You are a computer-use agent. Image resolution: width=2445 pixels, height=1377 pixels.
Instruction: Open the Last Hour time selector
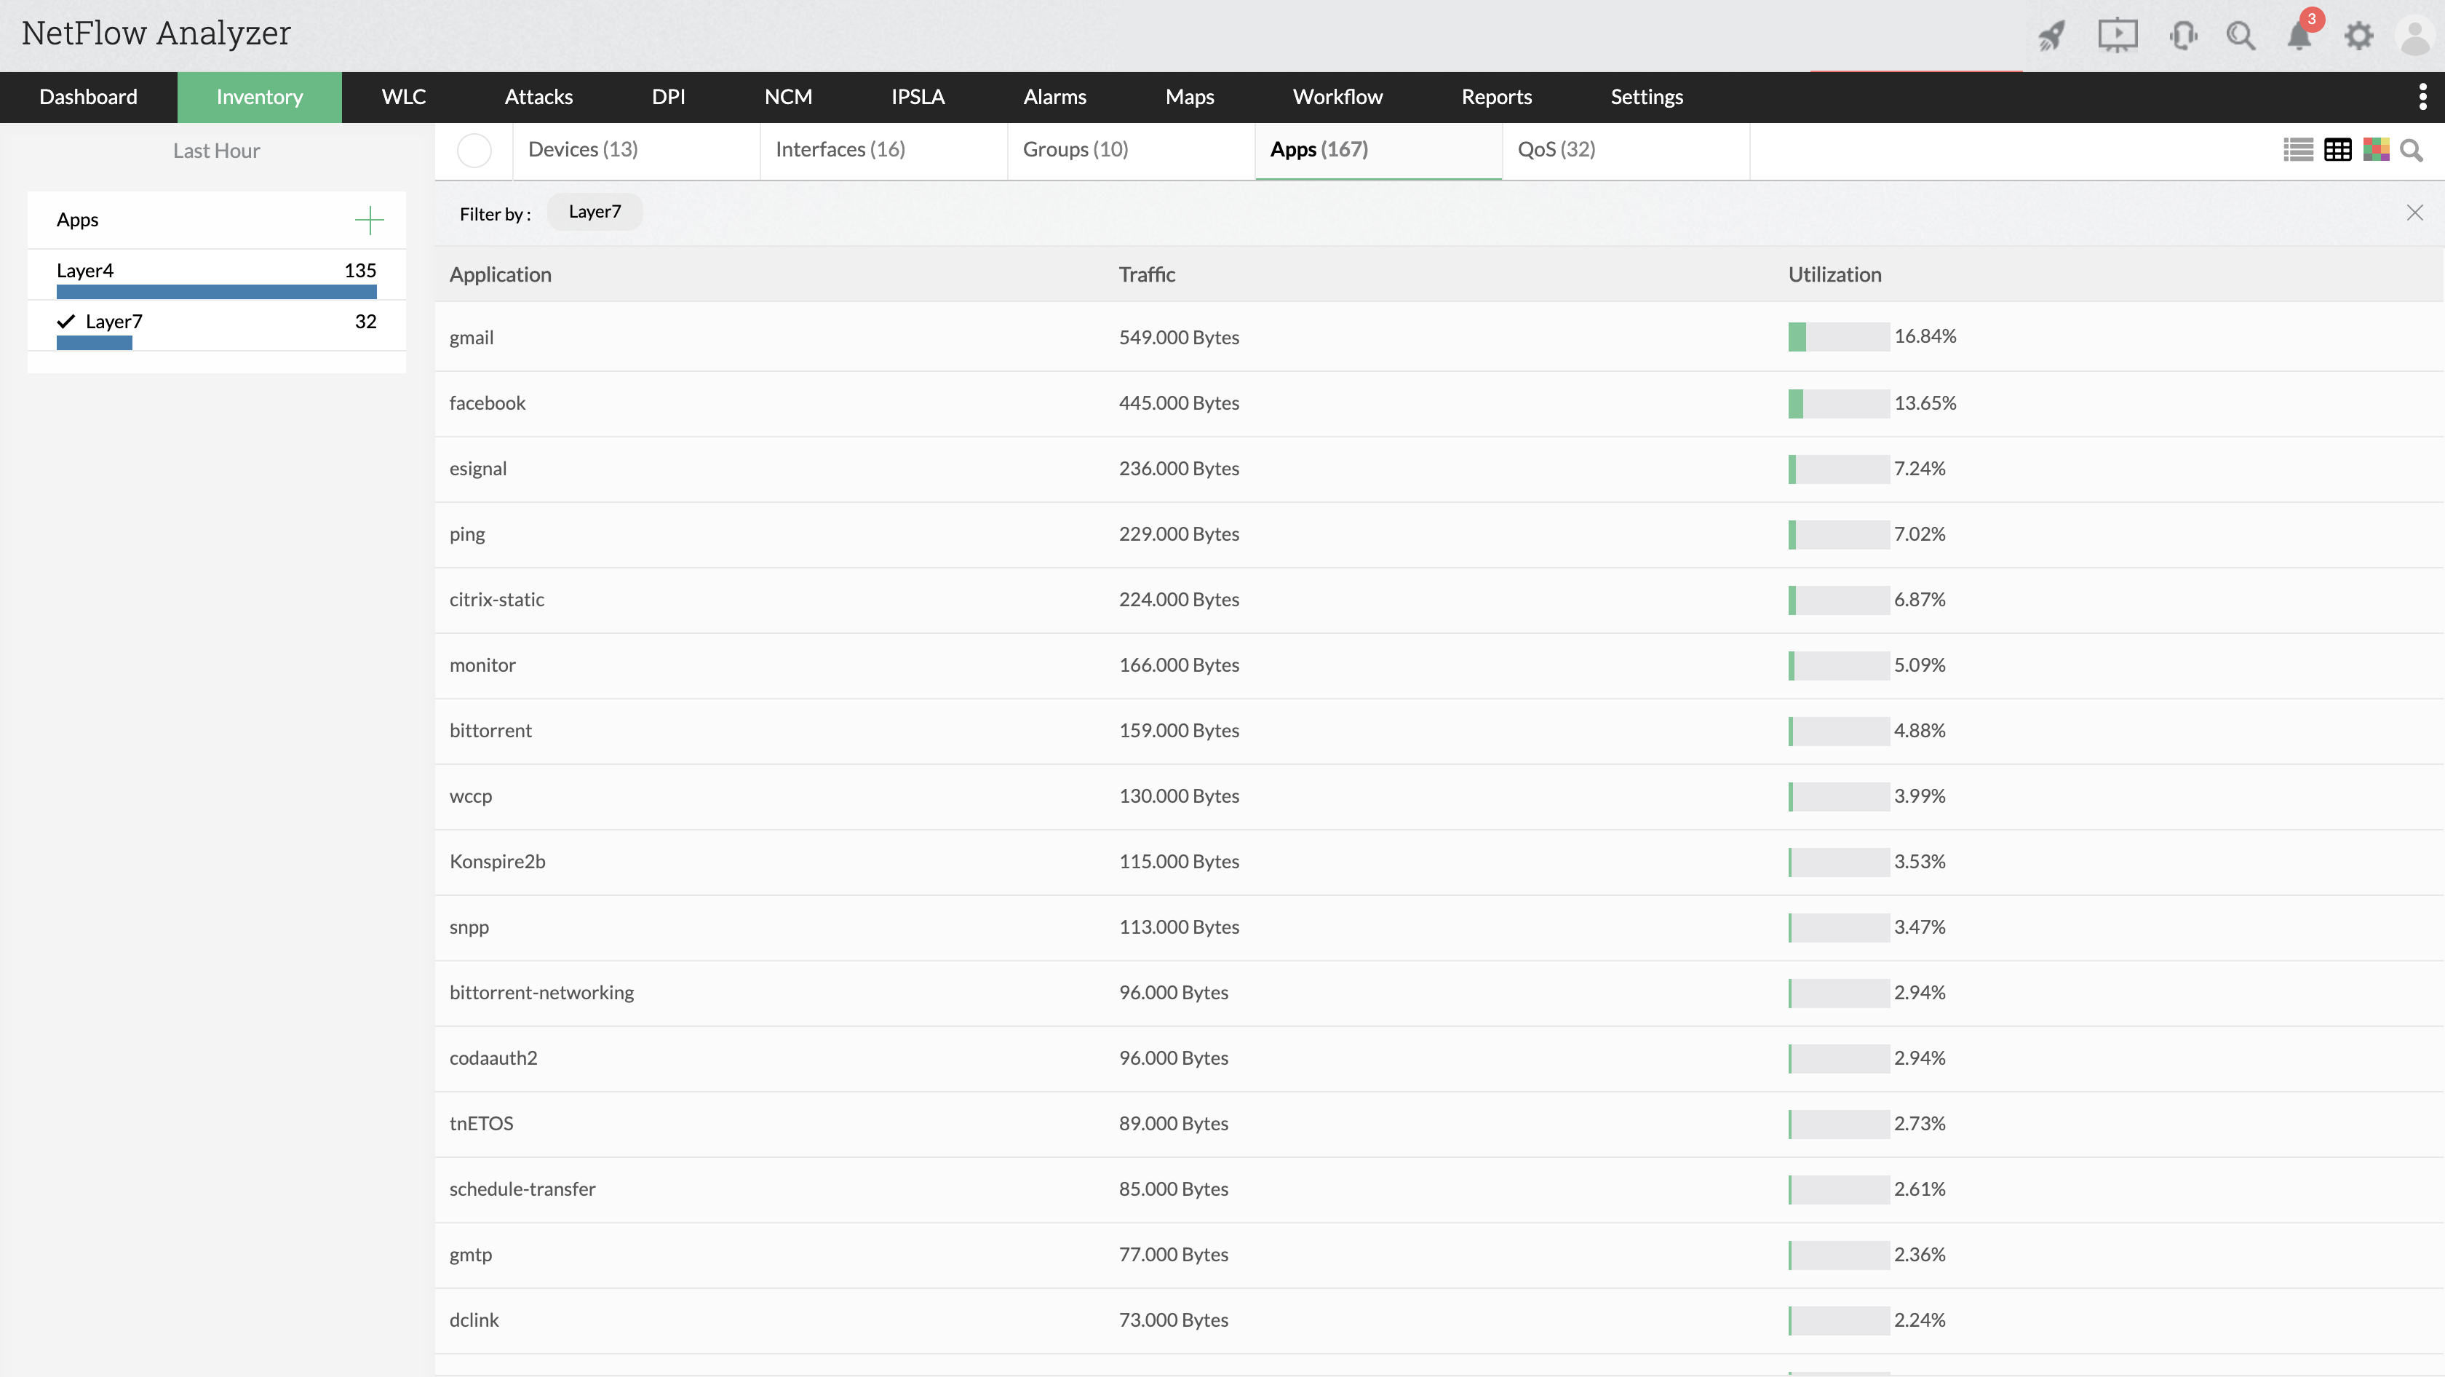[x=215, y=151]
